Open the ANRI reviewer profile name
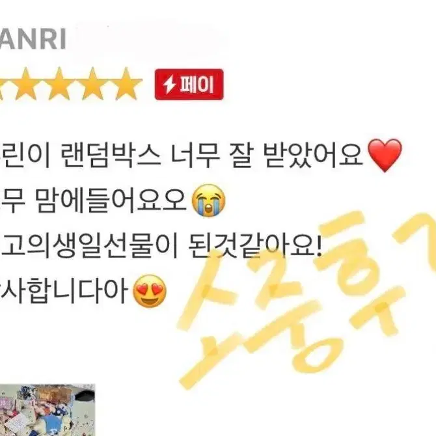436x436 pixels. coord(33,39)
